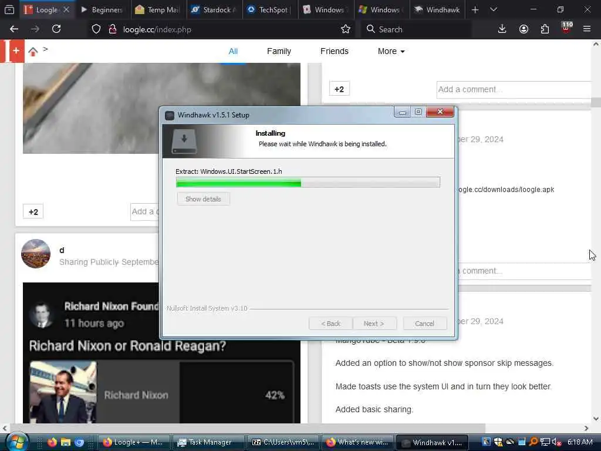Open the 6:18 AM clock
Screen dimensions: 601x451
coord(580,442)
